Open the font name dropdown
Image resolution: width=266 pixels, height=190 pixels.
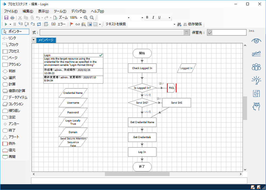point(129,18)
